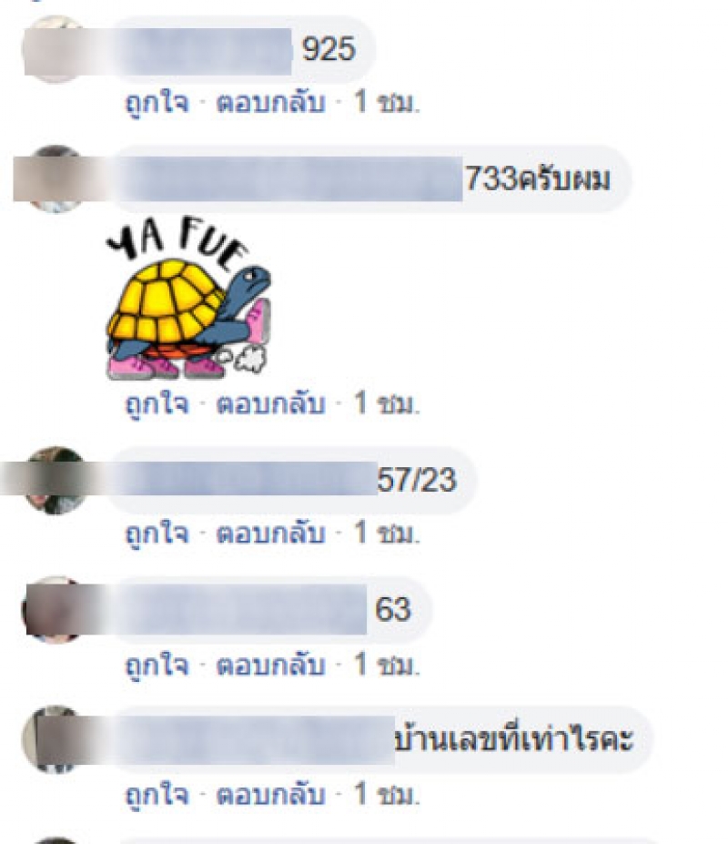Reply (ตอบกลับ) to the 57/23 comment

point(270,534)
